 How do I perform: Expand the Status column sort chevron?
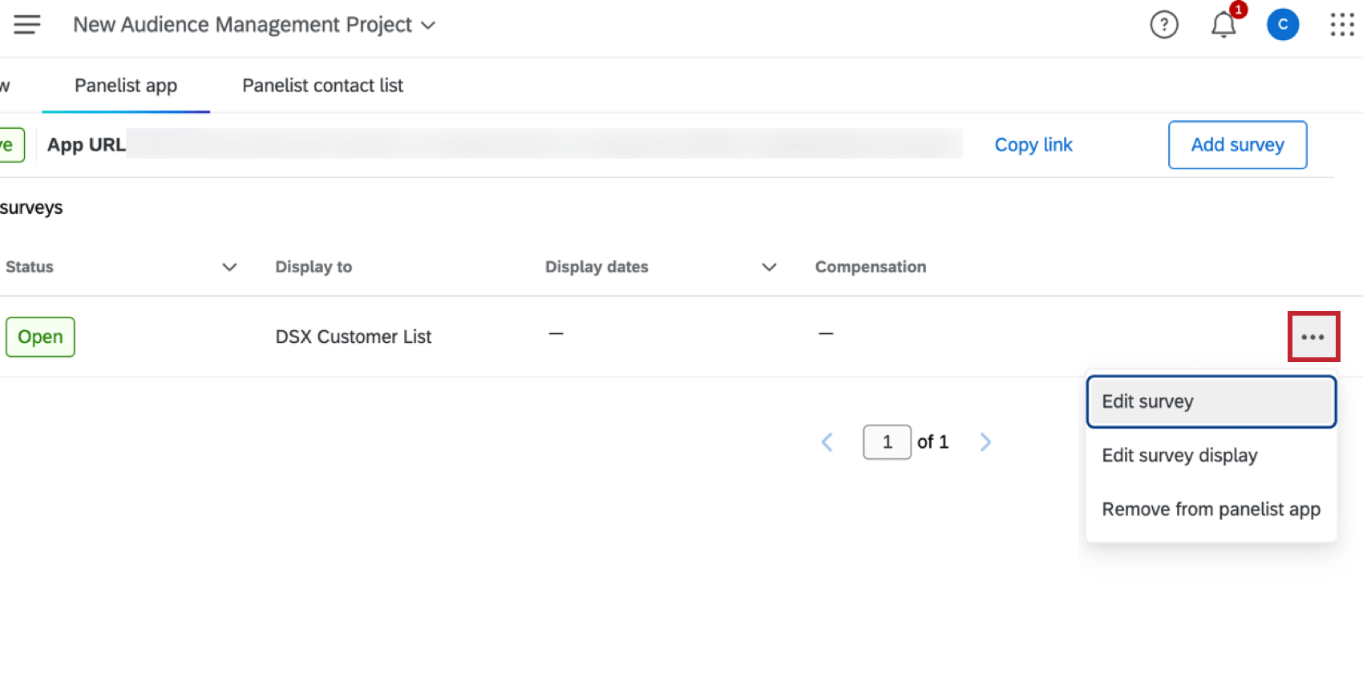tap(229, 267)
